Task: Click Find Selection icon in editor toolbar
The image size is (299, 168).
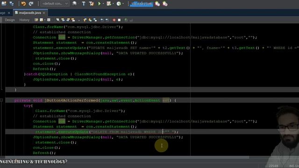Action: 58,20
